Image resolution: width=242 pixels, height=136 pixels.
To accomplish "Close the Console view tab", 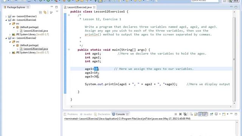I will (x=127, y=114).
